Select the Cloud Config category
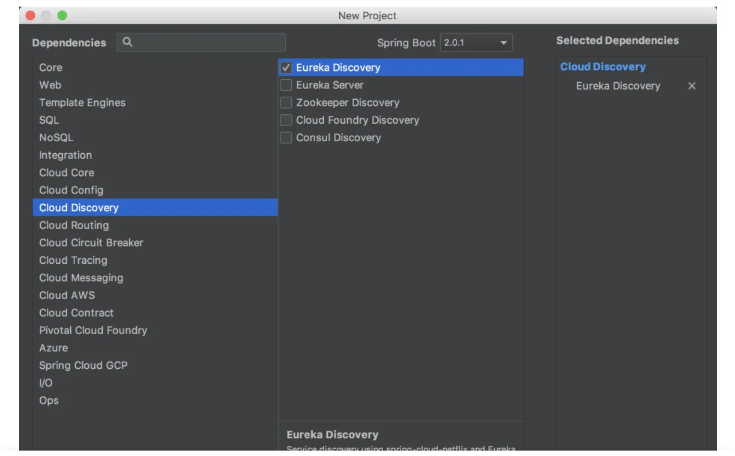 [155, 190]
